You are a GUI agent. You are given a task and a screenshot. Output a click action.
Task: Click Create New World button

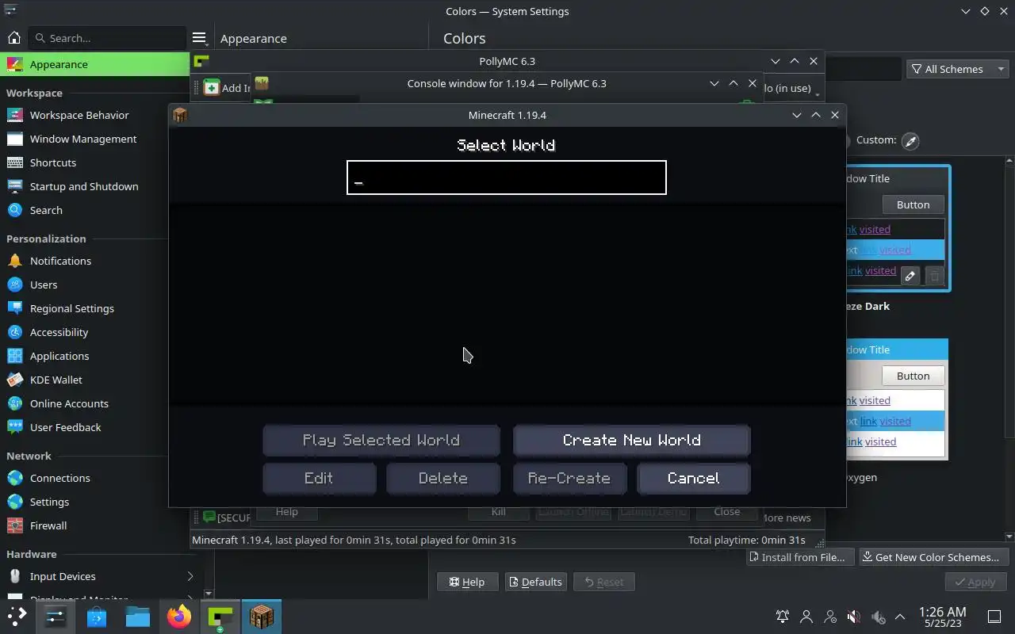(x=632, y=440)
